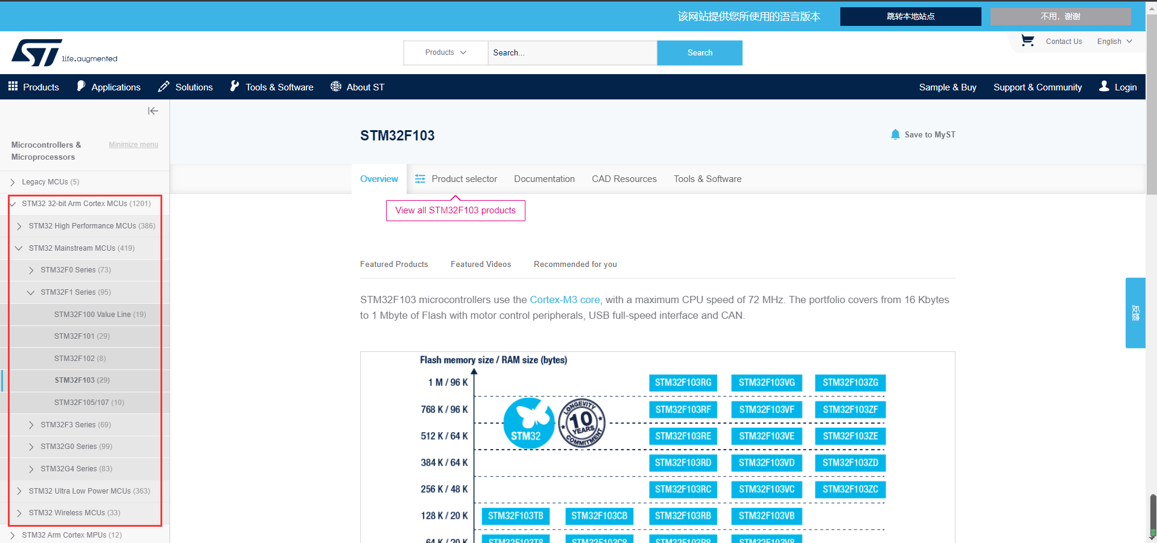Screen dimensions: 1157x543
Task: Click View all STM32F103 products button
Action: (x=455, y=210)
